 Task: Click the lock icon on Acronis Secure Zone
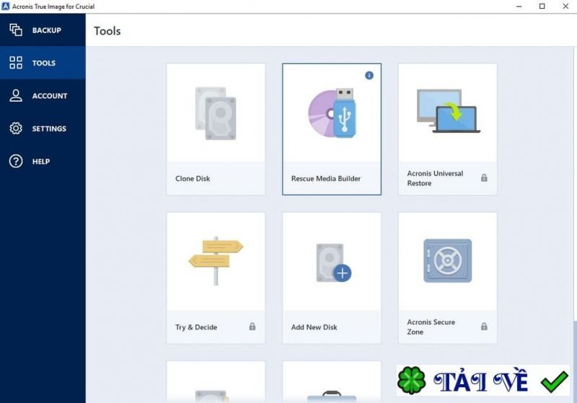click(484, 326)
